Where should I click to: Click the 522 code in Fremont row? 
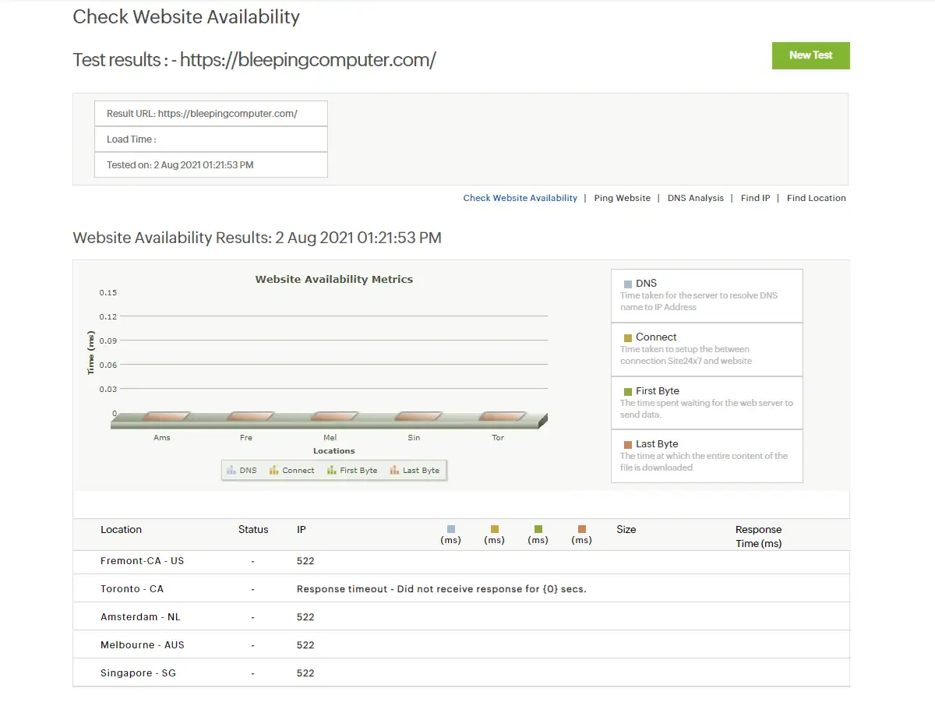click(x=305, y=561)
